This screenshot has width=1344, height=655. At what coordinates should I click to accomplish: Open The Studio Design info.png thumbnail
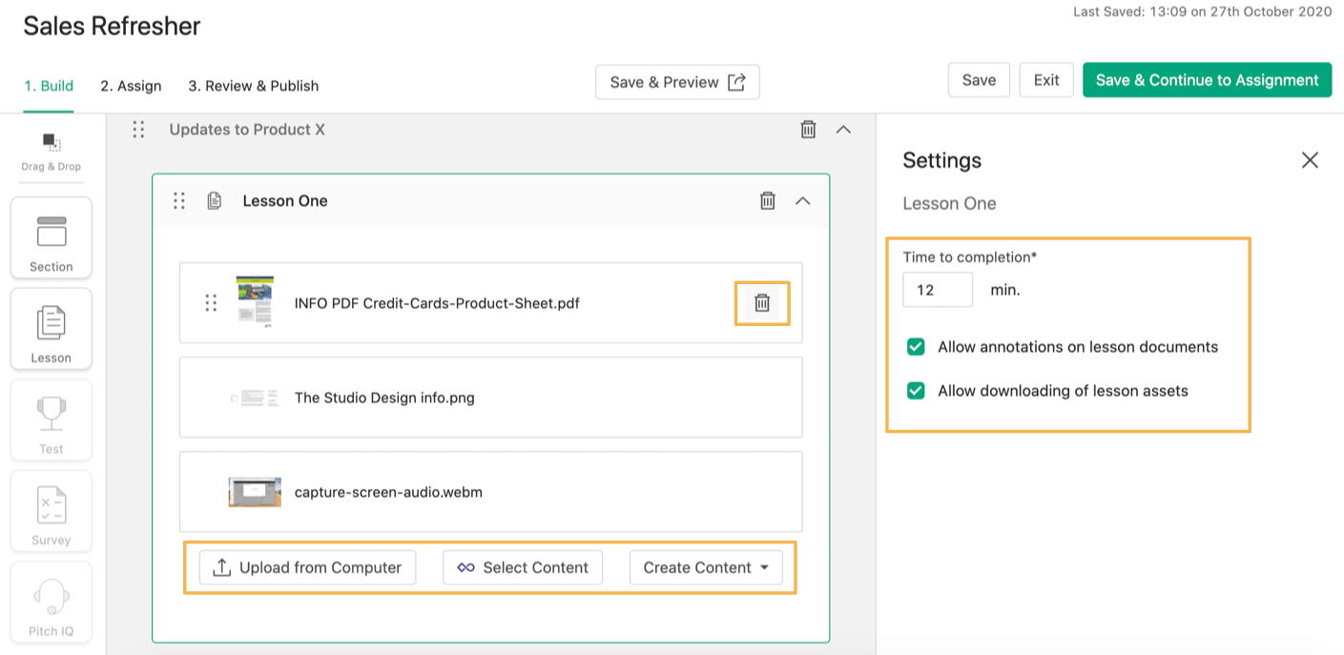tap(255, 398)
